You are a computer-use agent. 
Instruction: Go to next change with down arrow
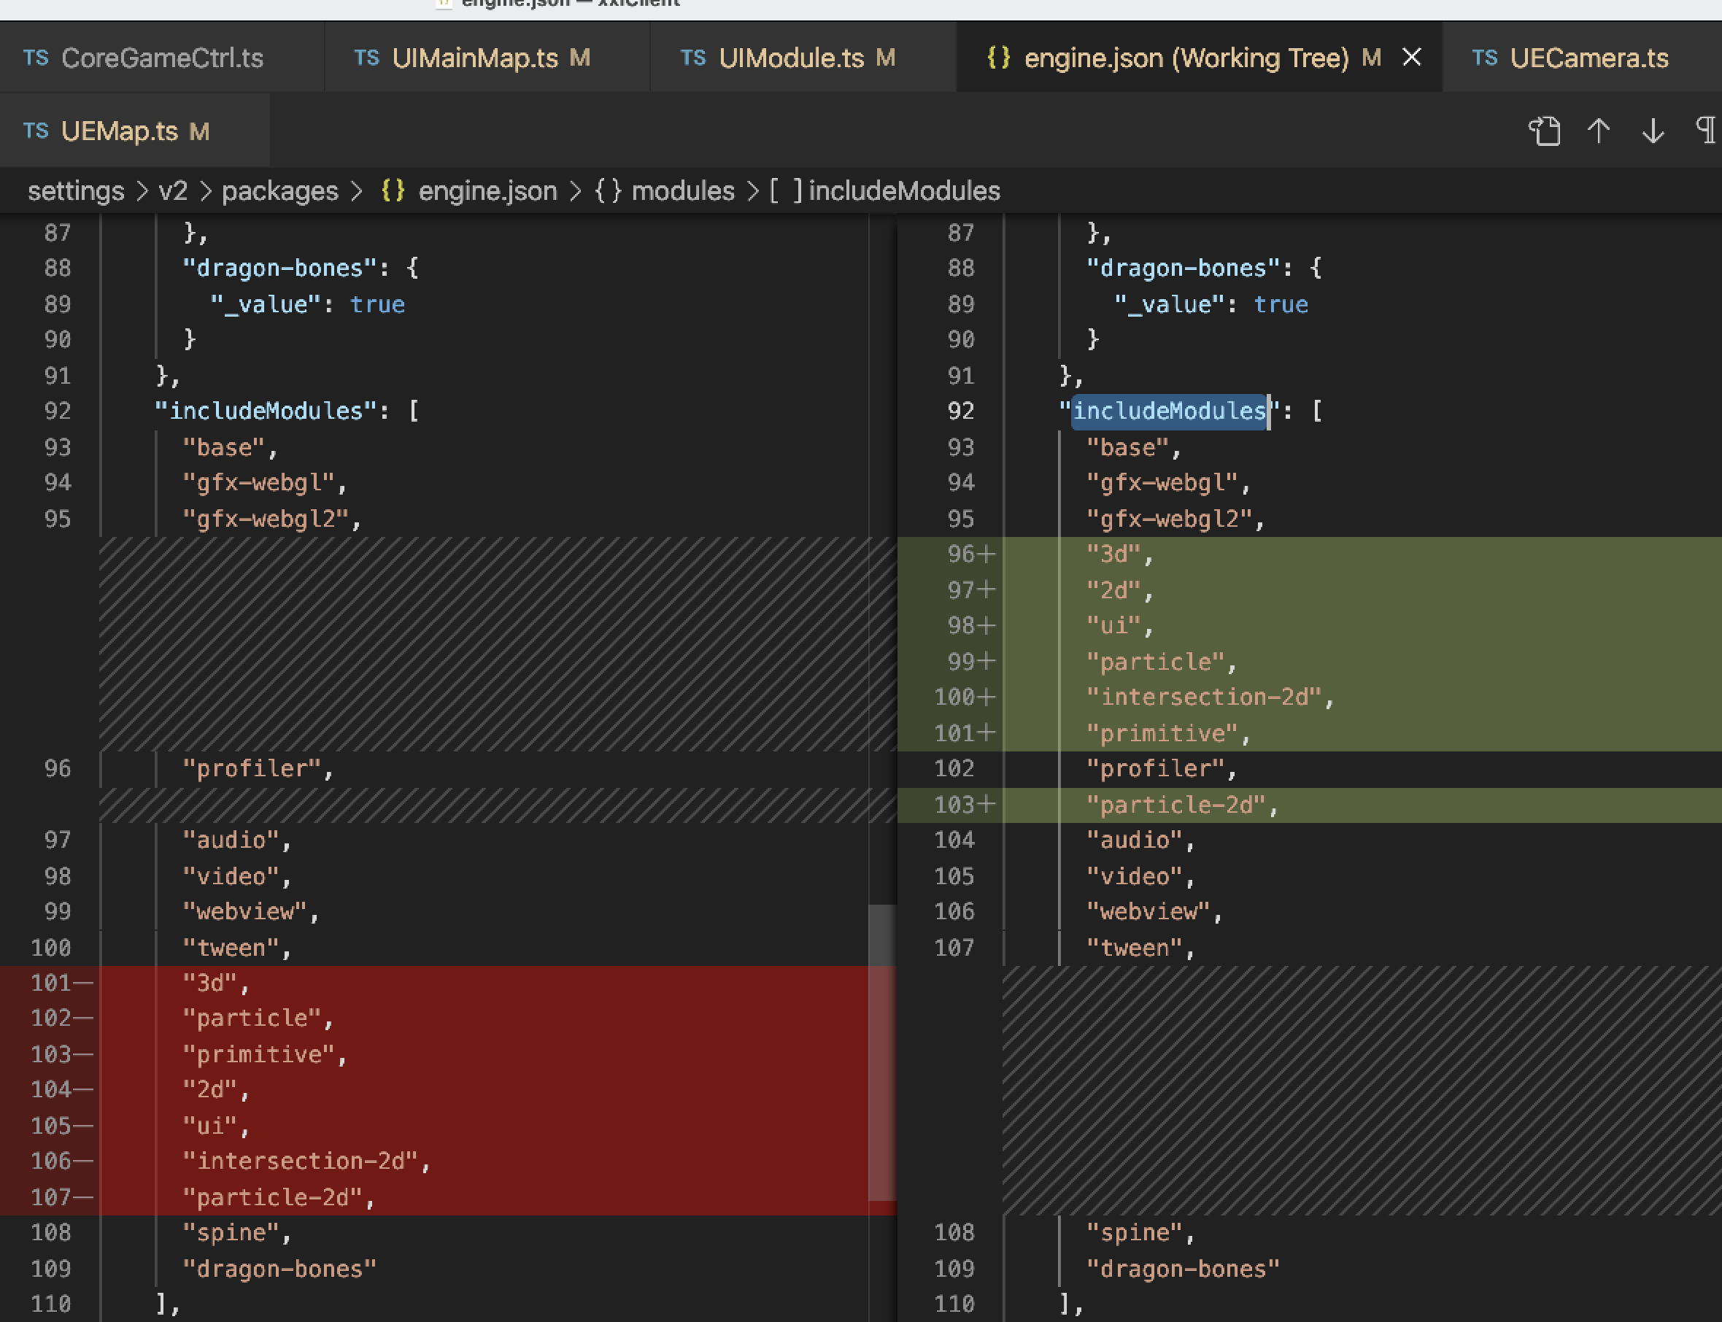(1653, 131)
